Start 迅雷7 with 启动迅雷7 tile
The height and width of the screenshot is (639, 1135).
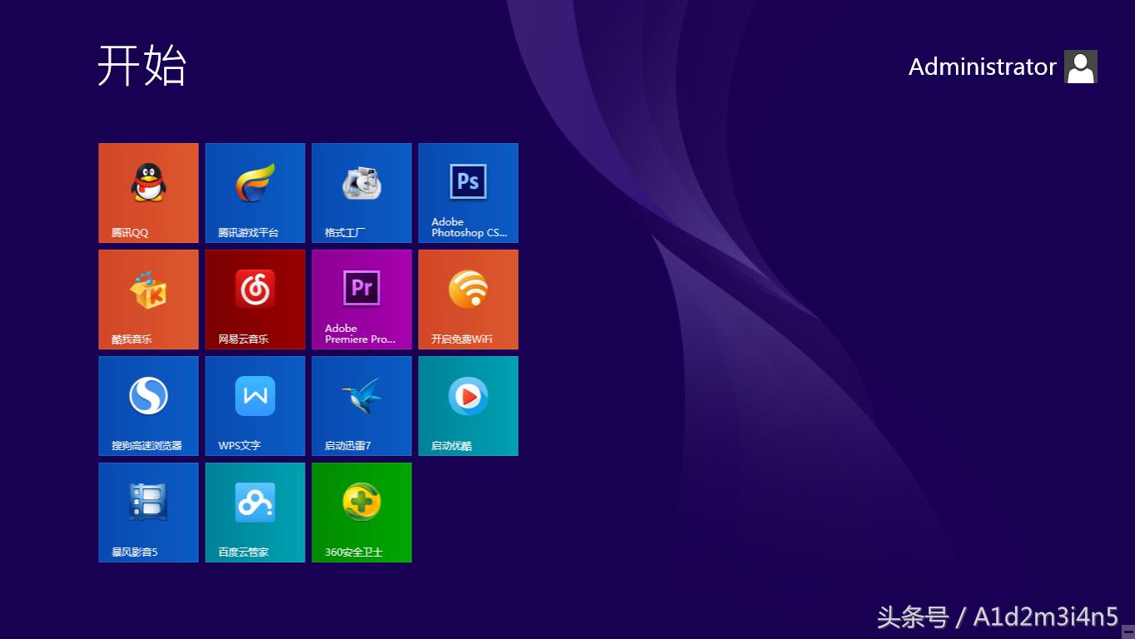[x=361, y=405]
